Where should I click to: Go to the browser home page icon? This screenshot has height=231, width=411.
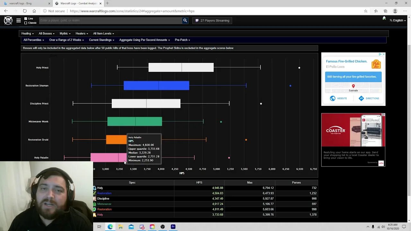34,11
